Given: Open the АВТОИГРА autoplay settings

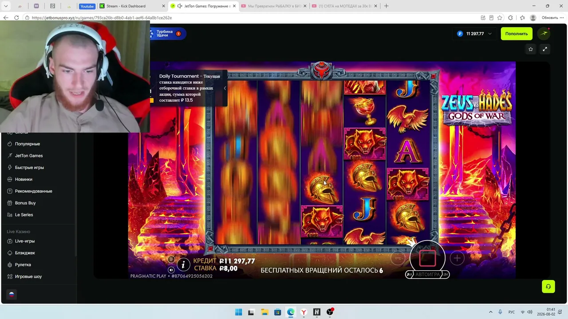Looking at the screenshot, I should (427, 275).
